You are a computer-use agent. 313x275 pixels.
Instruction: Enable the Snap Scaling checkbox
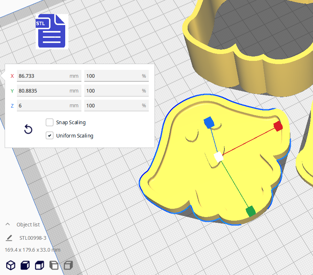point(50,122)
